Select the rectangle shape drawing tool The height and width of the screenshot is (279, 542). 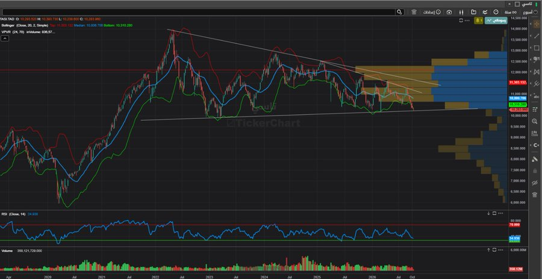pyautogui.click(x=536, y=48)
